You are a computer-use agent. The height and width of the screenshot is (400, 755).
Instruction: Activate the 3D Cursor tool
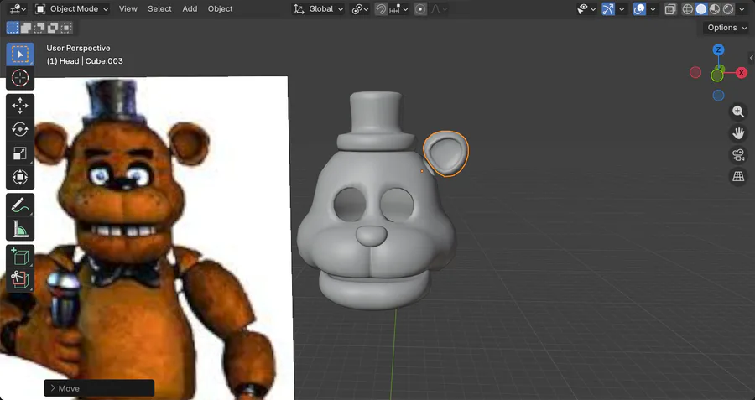[x=20, y=78]
